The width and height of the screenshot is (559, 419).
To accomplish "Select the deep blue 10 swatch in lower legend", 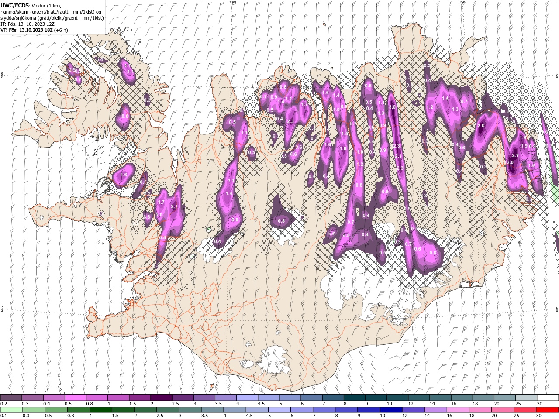I will [x=391, y=409].
